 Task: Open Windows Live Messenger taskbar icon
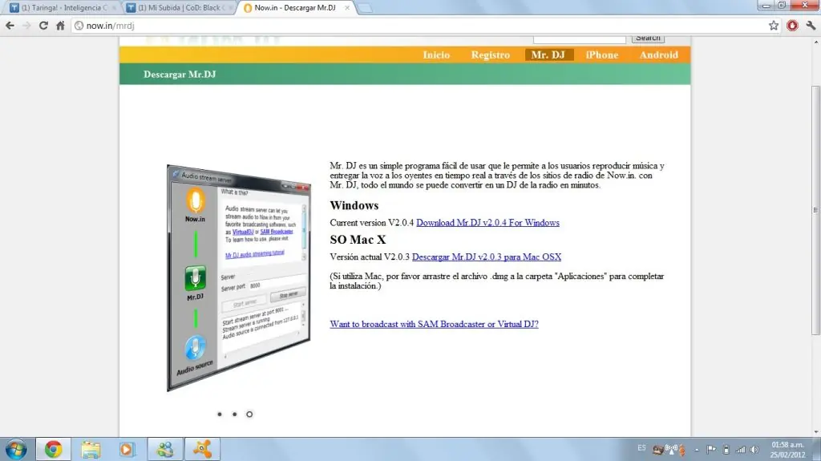click(165, 450)
